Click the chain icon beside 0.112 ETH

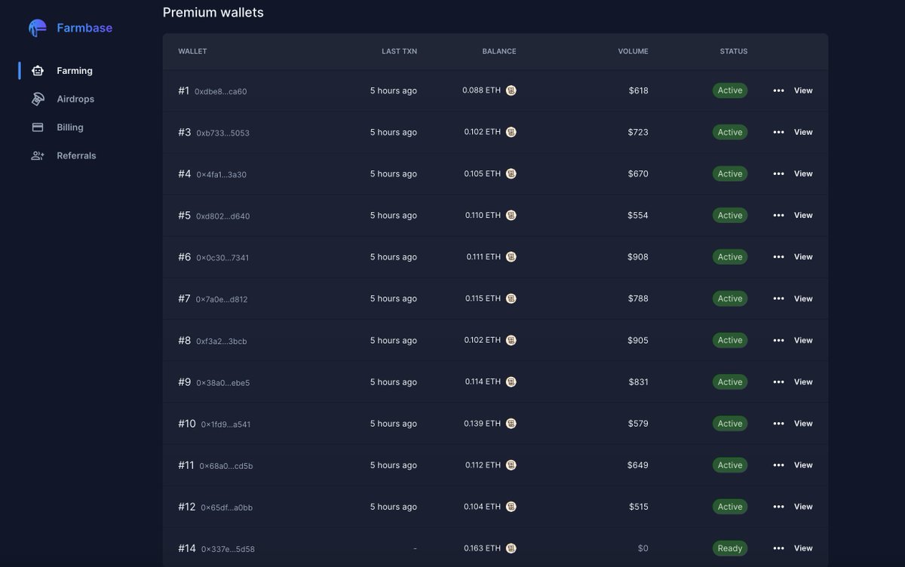coord(511,465)
